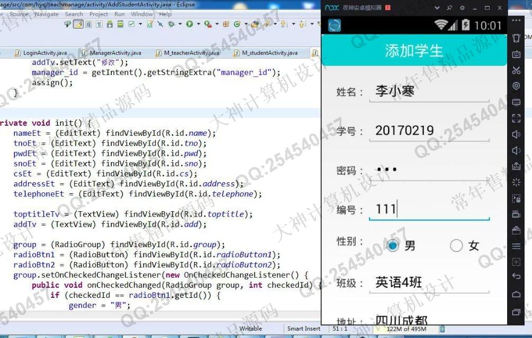The image size is (532, 338).
Task: Click the Nox three-line menu icon in sidebar
Action: [x=516, y=246]
